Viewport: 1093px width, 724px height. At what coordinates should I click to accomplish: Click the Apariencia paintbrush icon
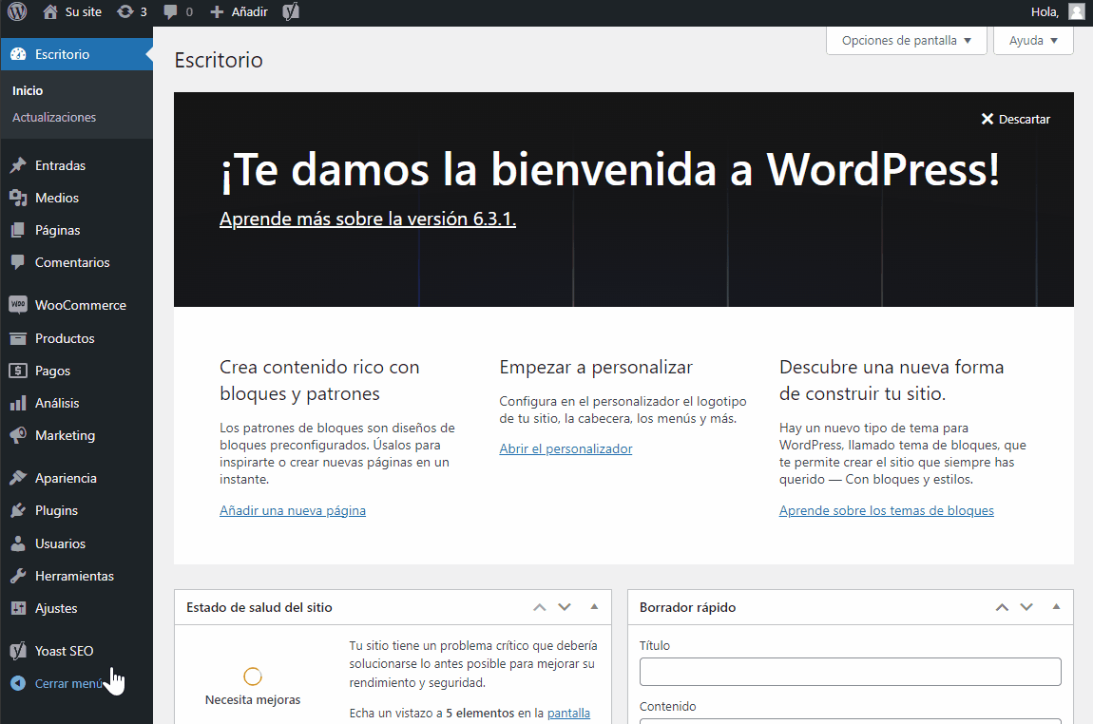tap(18, 478)
